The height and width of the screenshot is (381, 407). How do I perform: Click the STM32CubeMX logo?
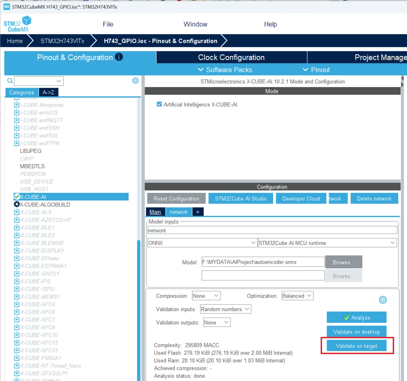[17, 24]
